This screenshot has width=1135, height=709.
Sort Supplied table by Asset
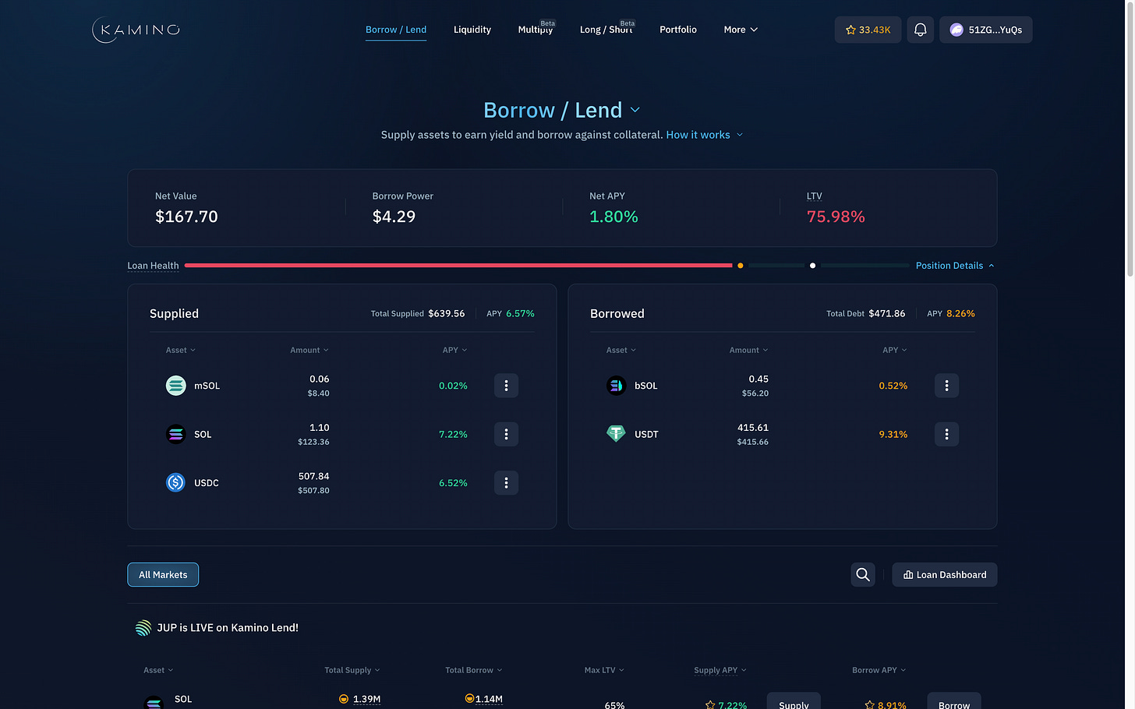(181, 351)
